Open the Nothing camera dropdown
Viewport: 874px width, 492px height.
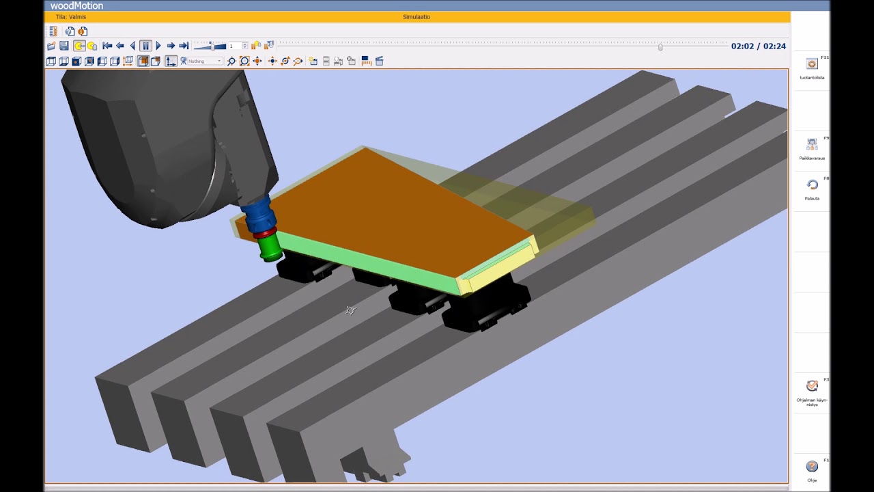tap(206, 61)
